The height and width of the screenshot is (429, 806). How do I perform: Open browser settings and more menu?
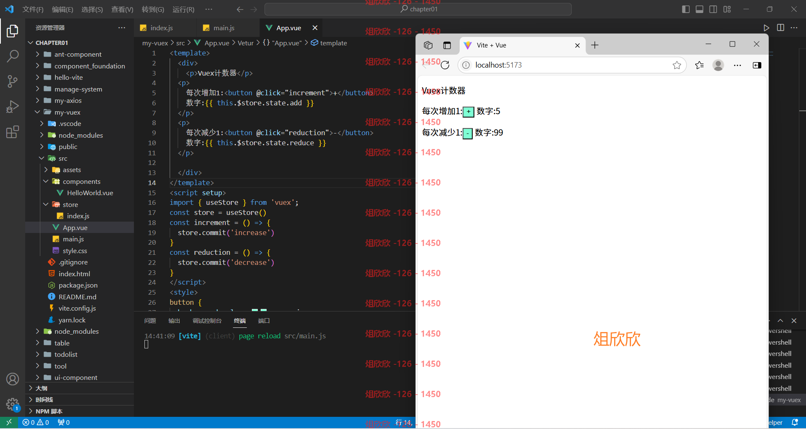pos(738,65)
